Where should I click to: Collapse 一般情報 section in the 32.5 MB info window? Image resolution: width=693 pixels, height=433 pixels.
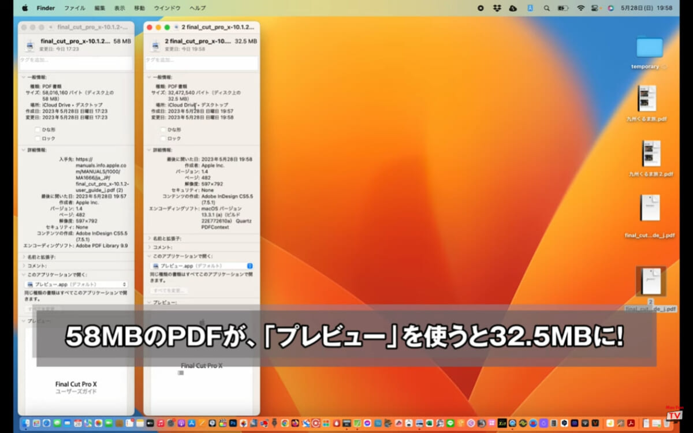[149, 77]
